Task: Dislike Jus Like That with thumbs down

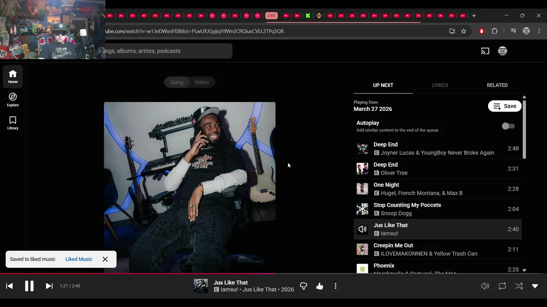Action: tap(303, 286)
